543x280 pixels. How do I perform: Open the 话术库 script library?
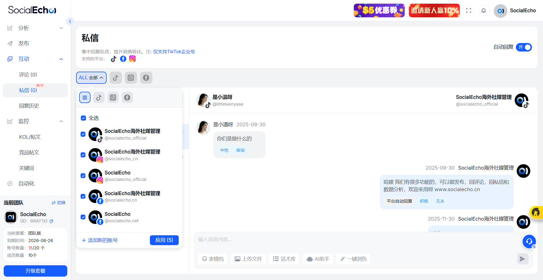[284, 259]
